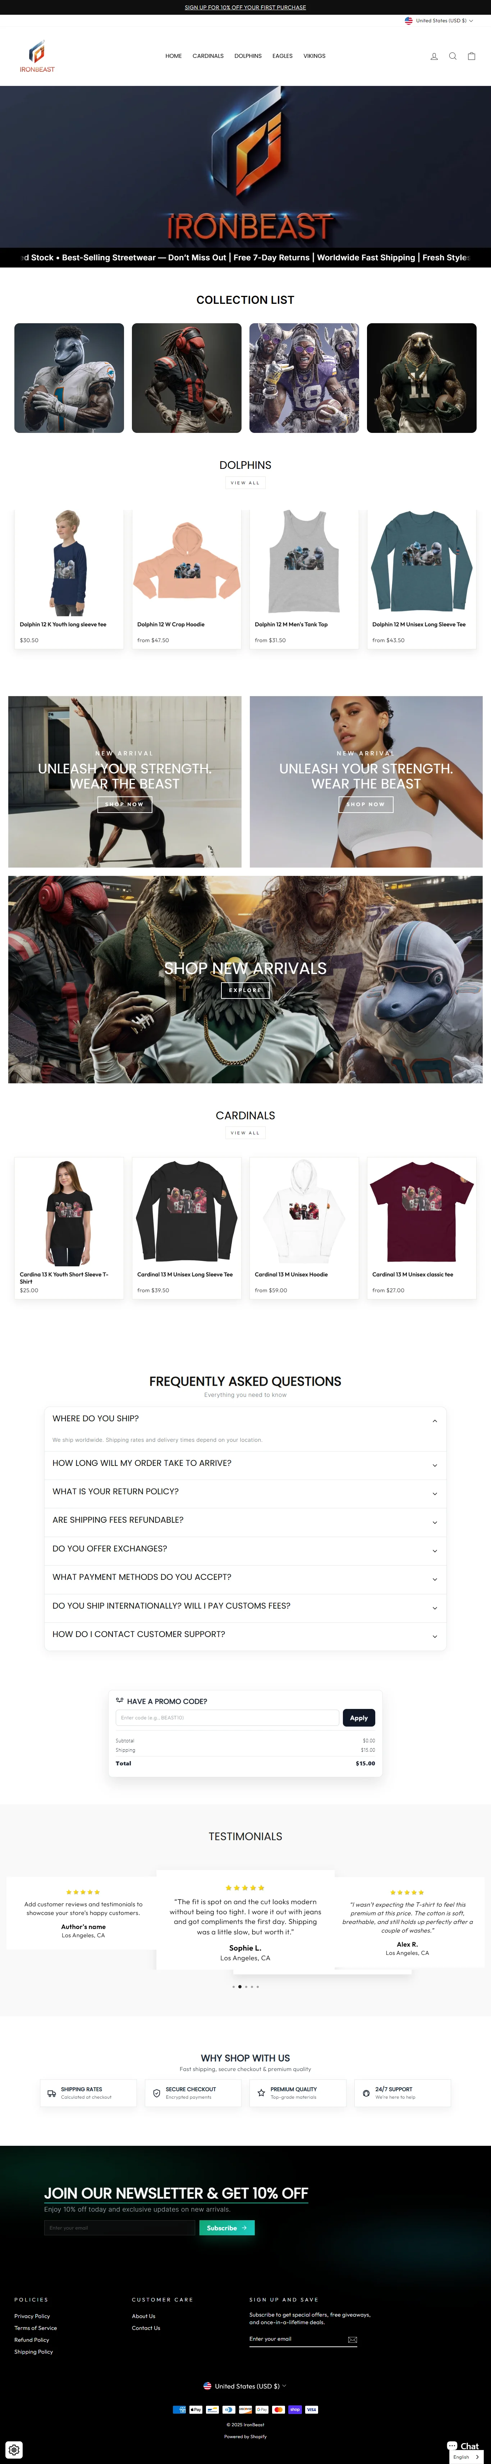
Task: Select second testimonial carousel dot
Action: tap(239, 1987)
